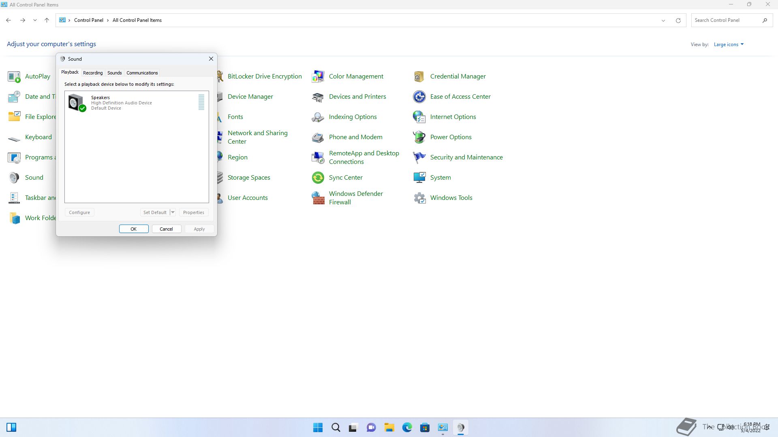This screenshot has width=778, height=437.
Task: Click the Windows Defender Firewall brick icon
Action: pos(318,198)
